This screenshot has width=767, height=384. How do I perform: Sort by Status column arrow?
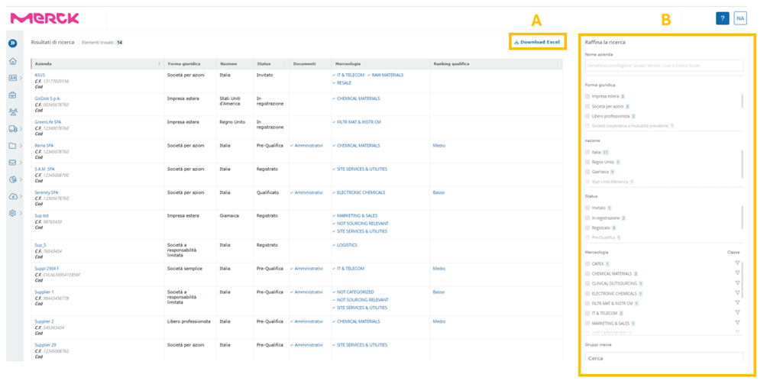coord(284,64)
